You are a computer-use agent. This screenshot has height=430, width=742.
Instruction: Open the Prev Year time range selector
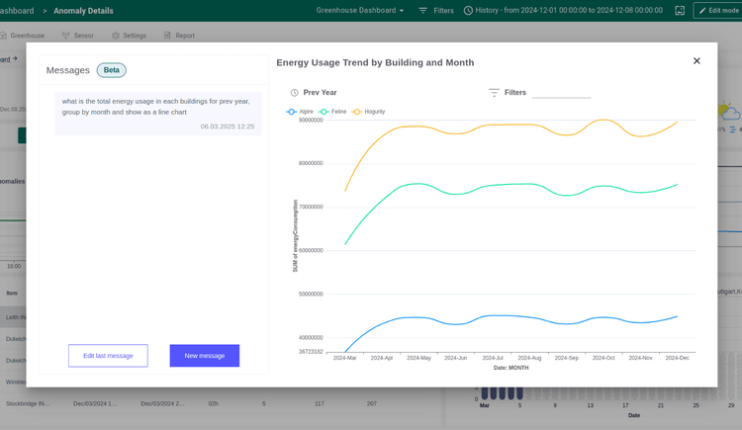[x=320, y=93]
